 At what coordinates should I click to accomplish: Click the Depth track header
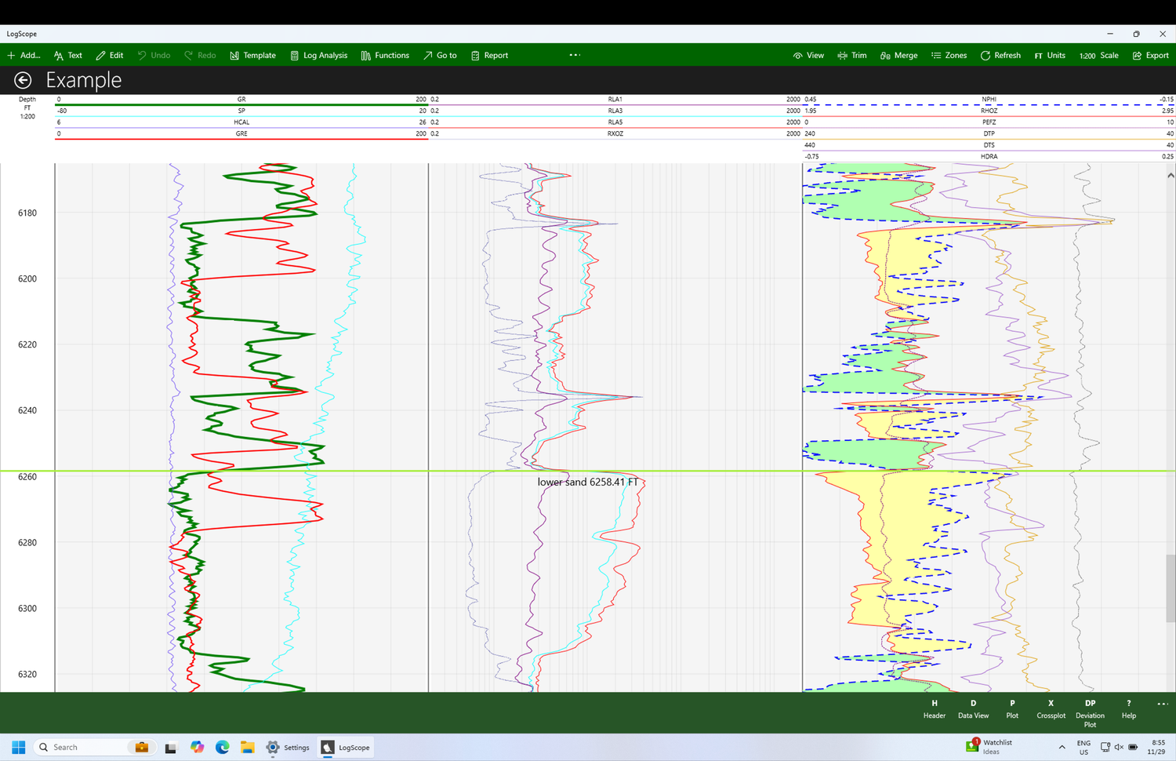point(27,107)
